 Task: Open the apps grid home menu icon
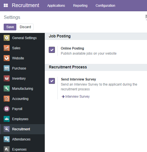pos(6,5)
